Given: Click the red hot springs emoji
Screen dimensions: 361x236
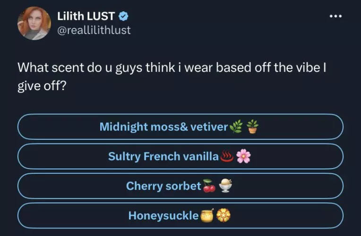Looking at the screenshot, I should pyautogui.click(x=227, y=156).
